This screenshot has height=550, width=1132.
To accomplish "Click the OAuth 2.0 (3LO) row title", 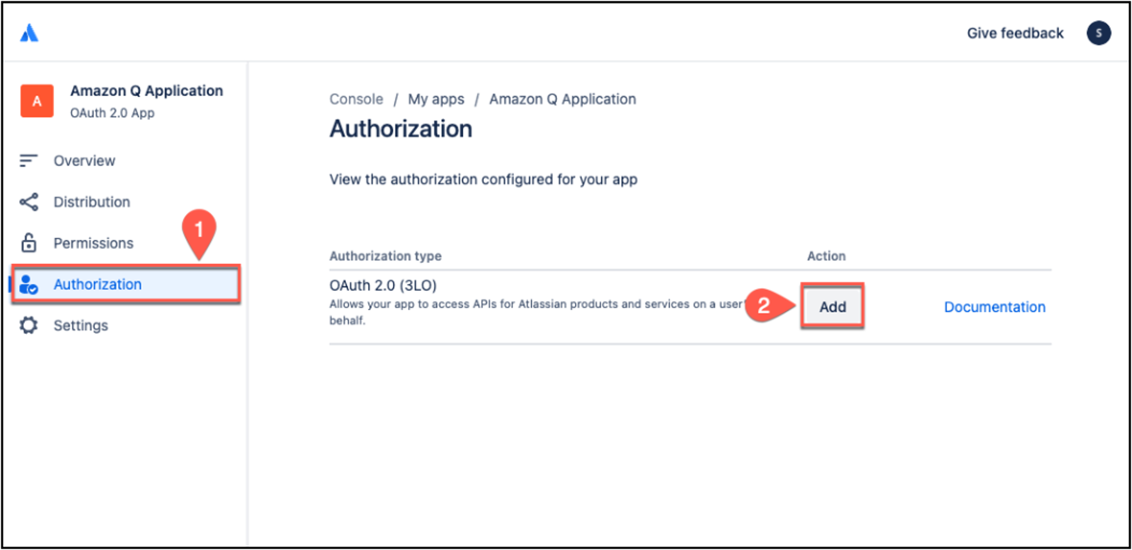I will (383, 285).
